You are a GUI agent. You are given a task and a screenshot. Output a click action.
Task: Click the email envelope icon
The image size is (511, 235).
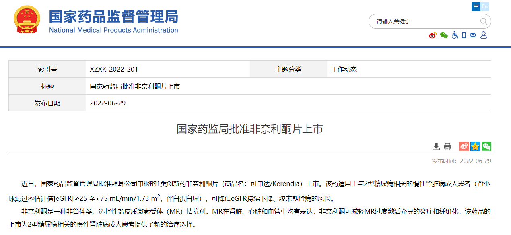[473, 35]
